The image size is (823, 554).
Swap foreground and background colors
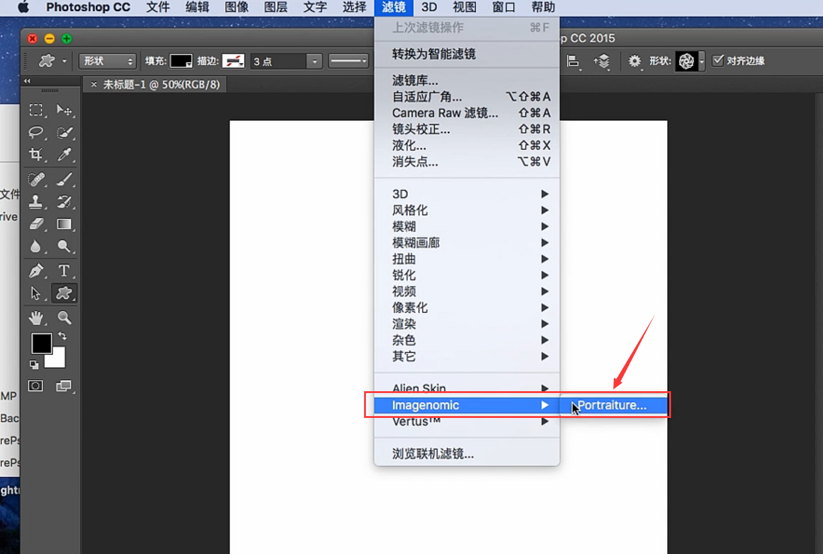[x=62, y=336]
